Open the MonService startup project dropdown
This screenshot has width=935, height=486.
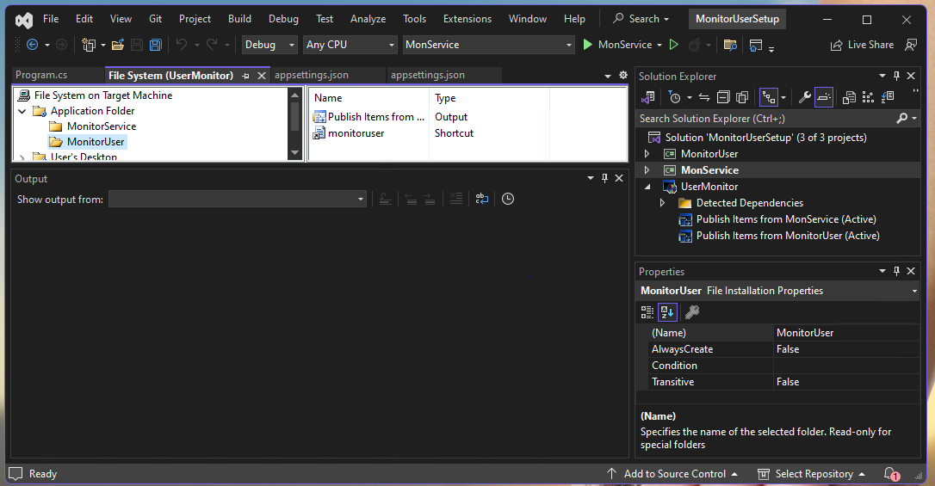tap(488, 45)
